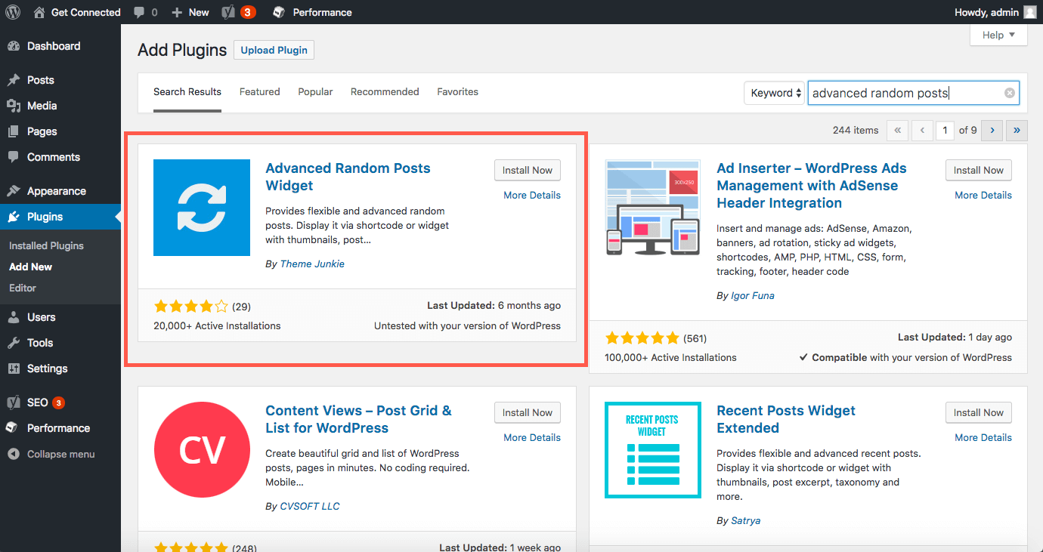This screenshot has width=1043, height=552.
Task: Install the Content Views plugin
Action: pos(528,412)
